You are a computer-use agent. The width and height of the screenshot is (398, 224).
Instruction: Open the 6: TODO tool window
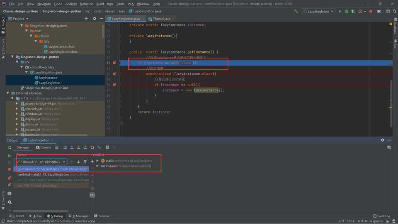tap(16, 216)
